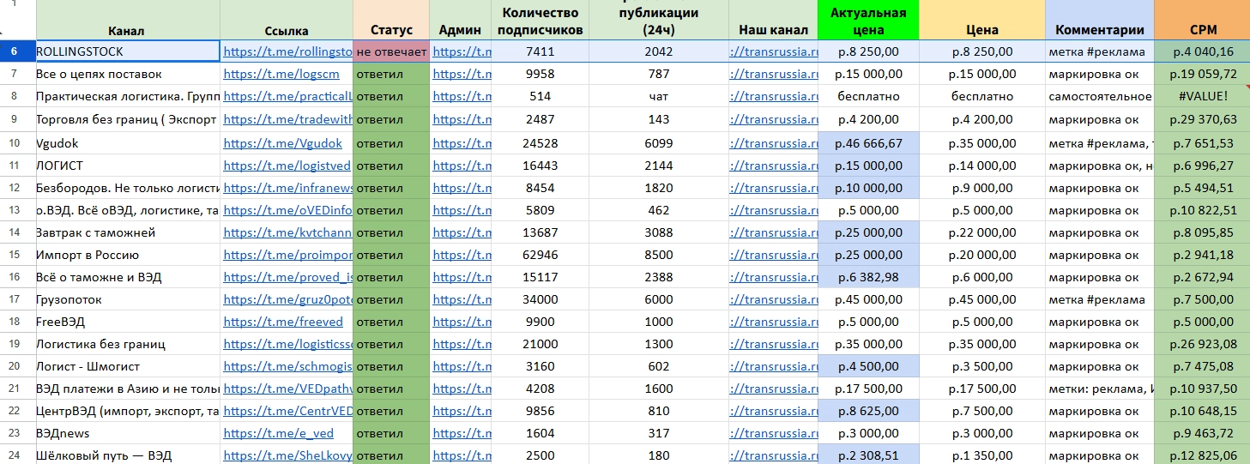Select the #VALUE! error cell
The image size is (1250, 464).
[1203, 96]
